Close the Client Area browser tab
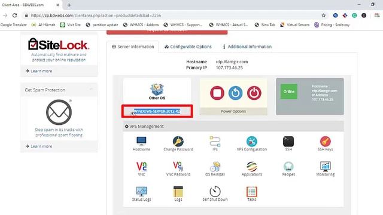 tap(58, 5)
